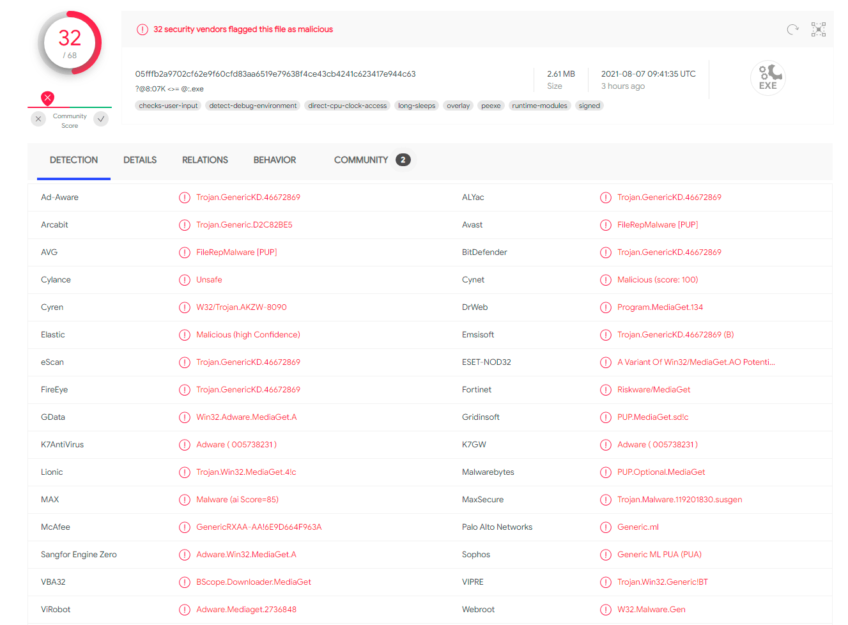Click the alert icon in the Sophos row
The width and height of the screenshot is (848, 625).
606,555
